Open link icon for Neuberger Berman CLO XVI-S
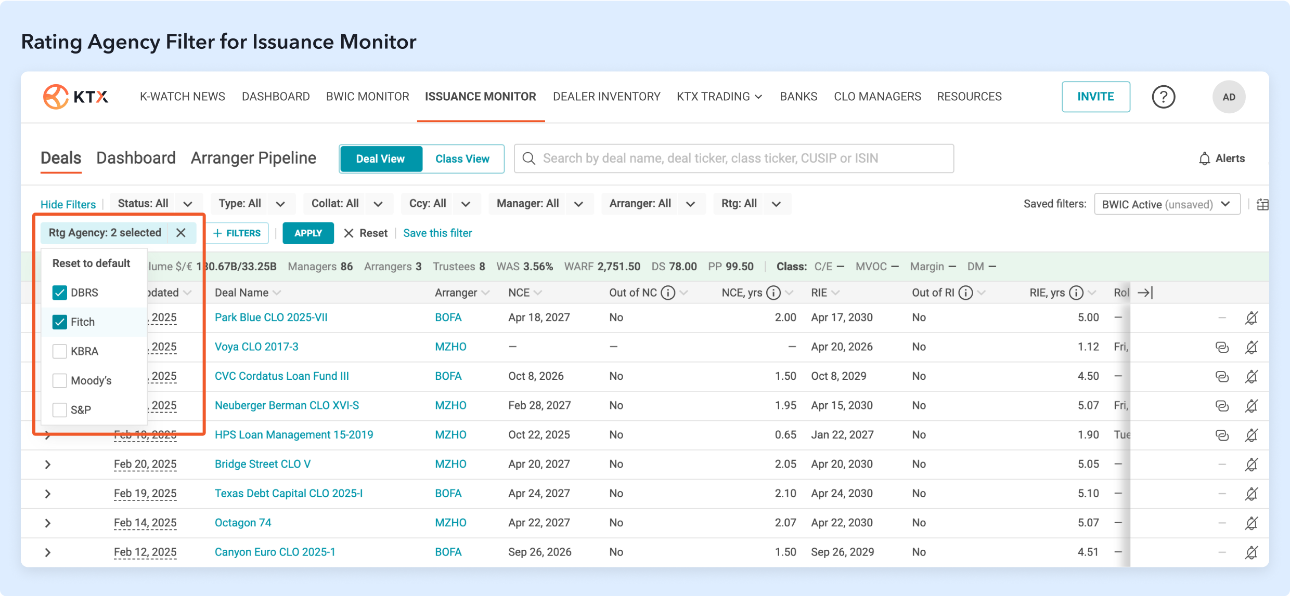The height and width of the screenshot is (596, 1290). tap(1222, 405)
